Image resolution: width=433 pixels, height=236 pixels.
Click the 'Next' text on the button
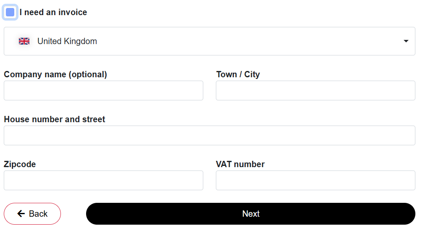(251, 214)
